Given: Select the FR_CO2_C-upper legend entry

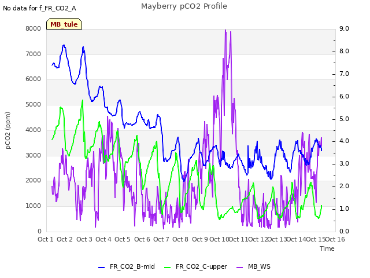Looking at the screenshot, I should [195, 266].
